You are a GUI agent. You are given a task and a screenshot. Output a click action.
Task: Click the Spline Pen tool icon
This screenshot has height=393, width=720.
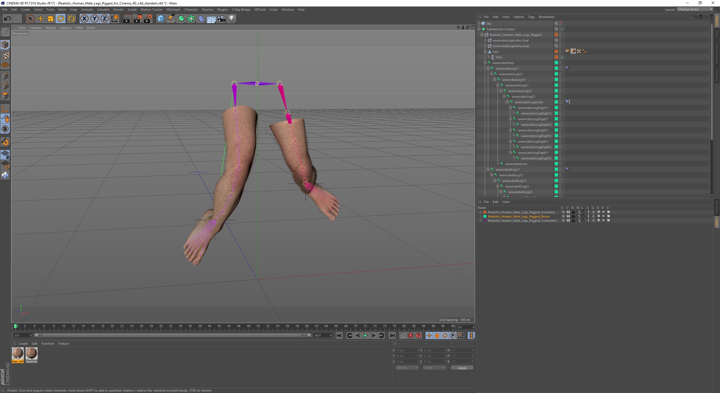click(x=171, y=19)
